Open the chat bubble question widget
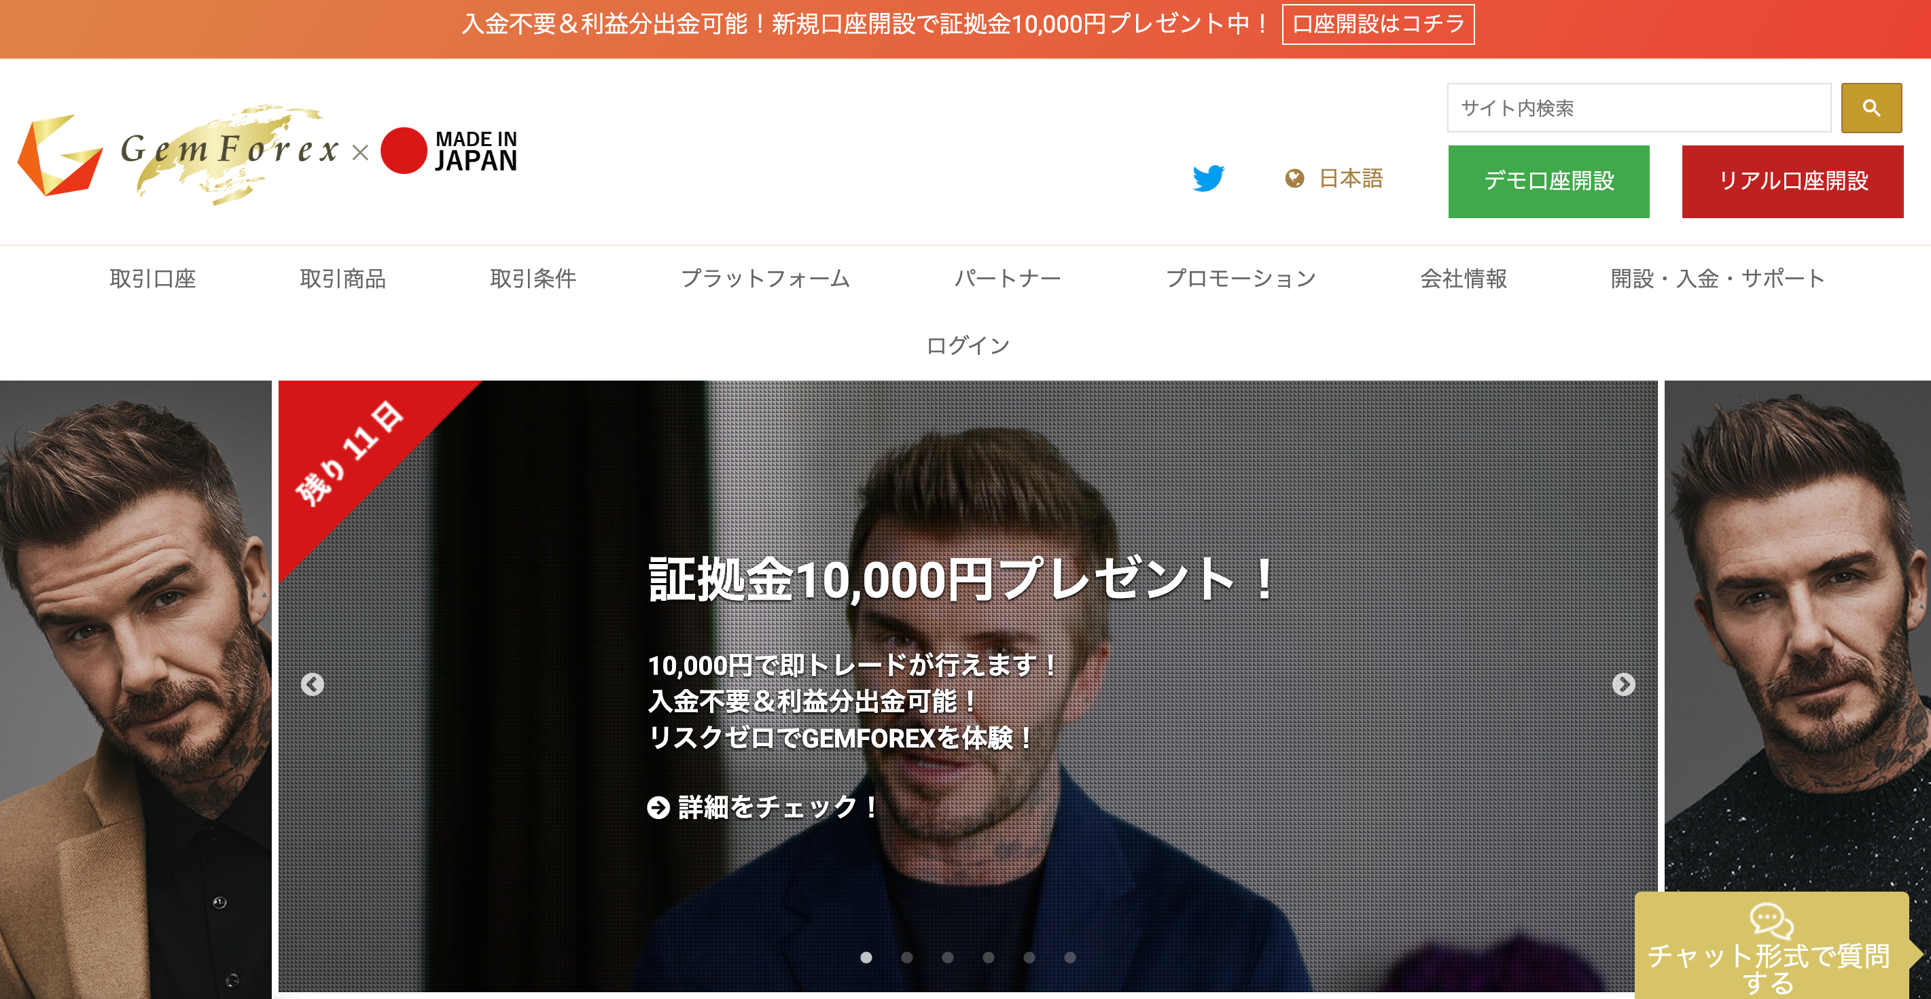 coord(1773,947)
